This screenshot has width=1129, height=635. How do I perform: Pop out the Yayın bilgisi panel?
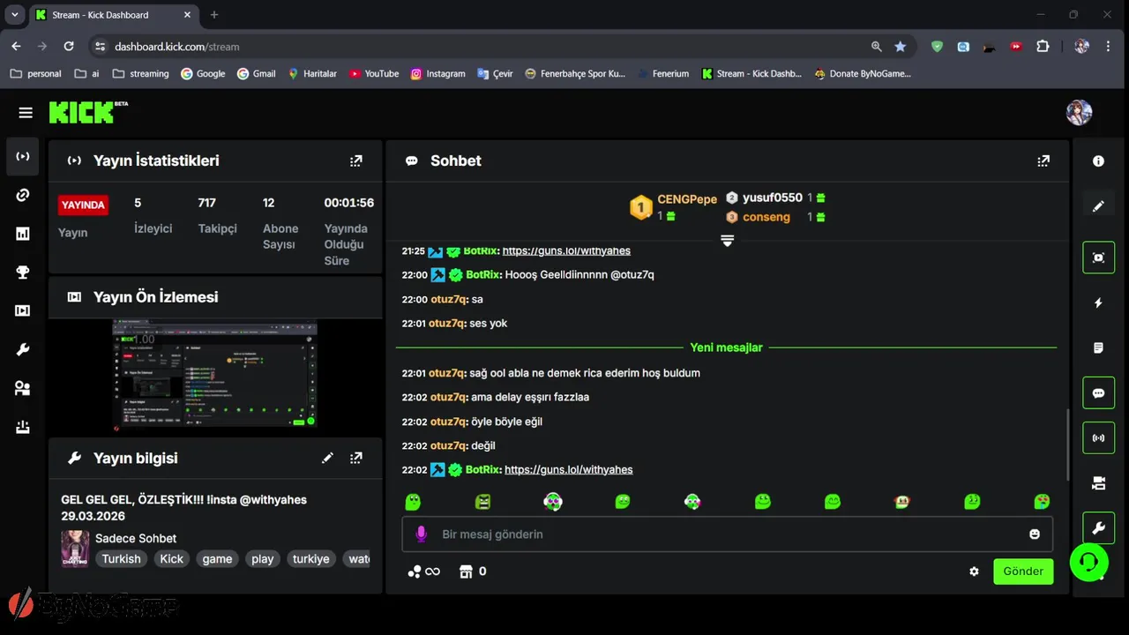[355, 458]
